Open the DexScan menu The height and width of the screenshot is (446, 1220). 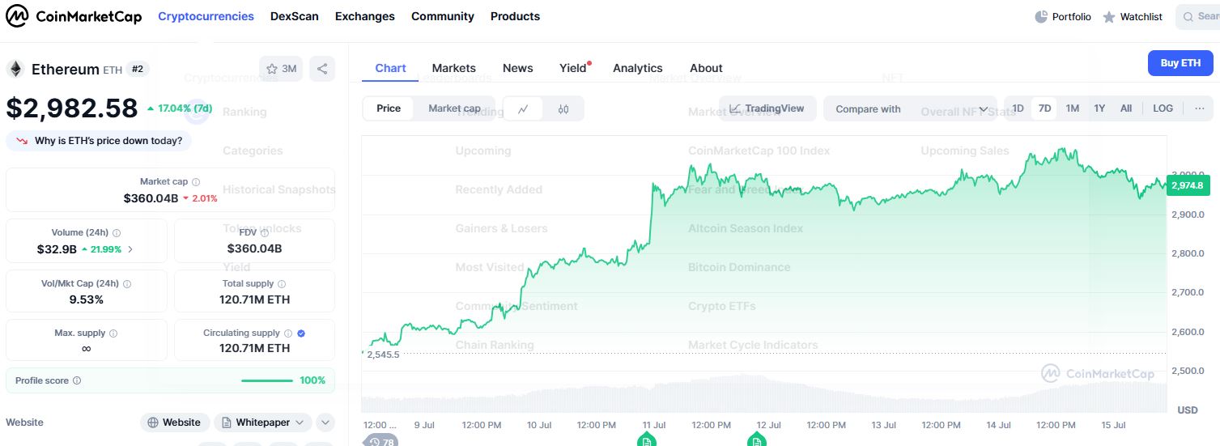pos(295,16)
